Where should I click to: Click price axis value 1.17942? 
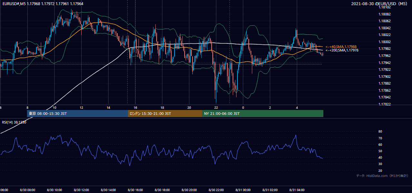(385, 63)
